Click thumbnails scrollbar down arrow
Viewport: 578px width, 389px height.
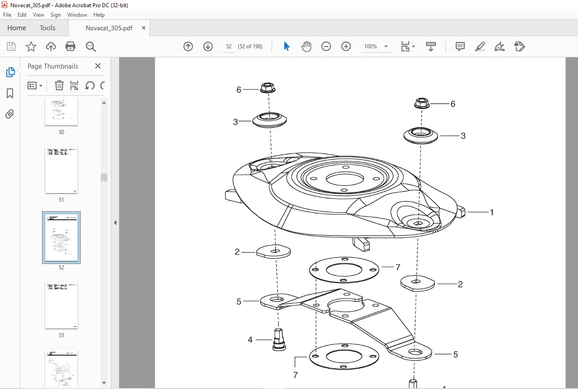104,382
